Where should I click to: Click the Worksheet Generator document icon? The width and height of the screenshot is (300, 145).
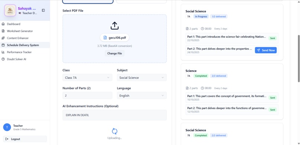[x=3, y=31]
